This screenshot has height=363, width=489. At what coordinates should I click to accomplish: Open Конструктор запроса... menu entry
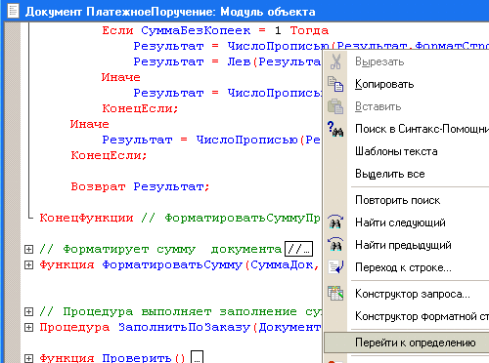[x=413, y=294]
